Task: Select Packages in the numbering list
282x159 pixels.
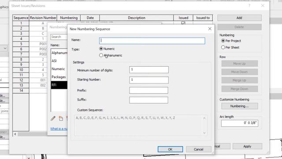Action: point(59,77)
